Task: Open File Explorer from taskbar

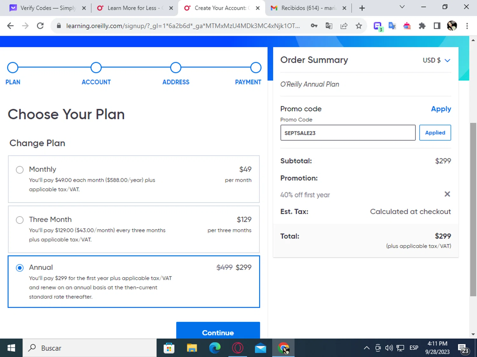Action: tap(192, 348)
